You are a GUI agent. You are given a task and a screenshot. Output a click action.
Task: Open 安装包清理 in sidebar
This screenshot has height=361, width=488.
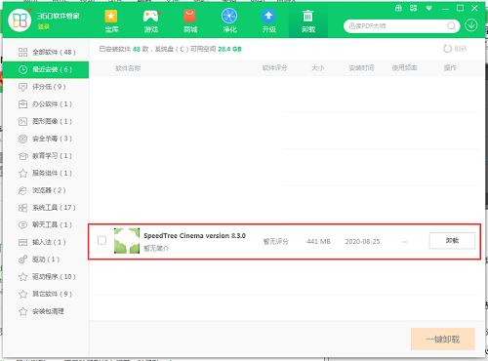click(x=47, y=311)
